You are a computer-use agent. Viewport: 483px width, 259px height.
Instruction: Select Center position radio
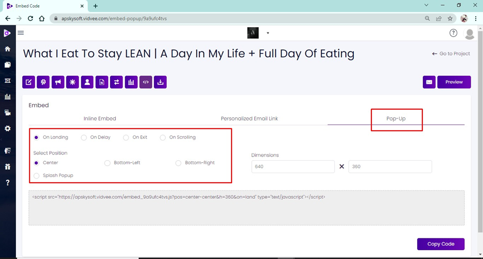pos(37,163)
